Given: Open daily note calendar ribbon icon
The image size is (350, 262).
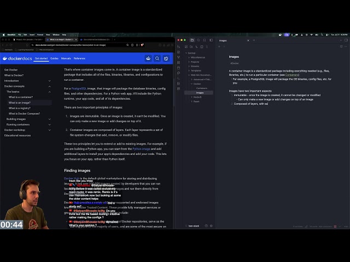Looking at the screenshot, I should 179,68.
